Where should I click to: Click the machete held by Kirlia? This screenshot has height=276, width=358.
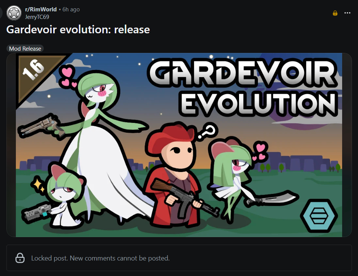(272, 198)
